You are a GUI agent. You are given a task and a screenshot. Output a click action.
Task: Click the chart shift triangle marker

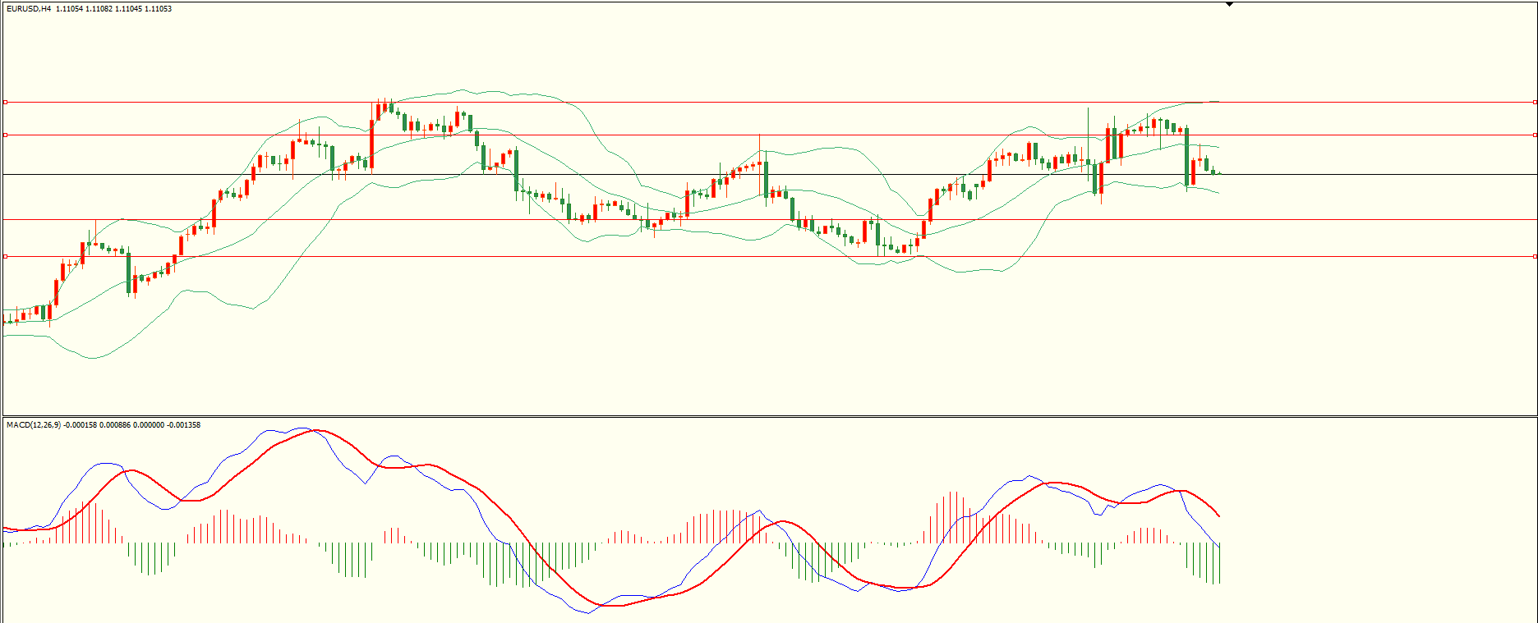pyautogui.click(x=1229, y=4)
